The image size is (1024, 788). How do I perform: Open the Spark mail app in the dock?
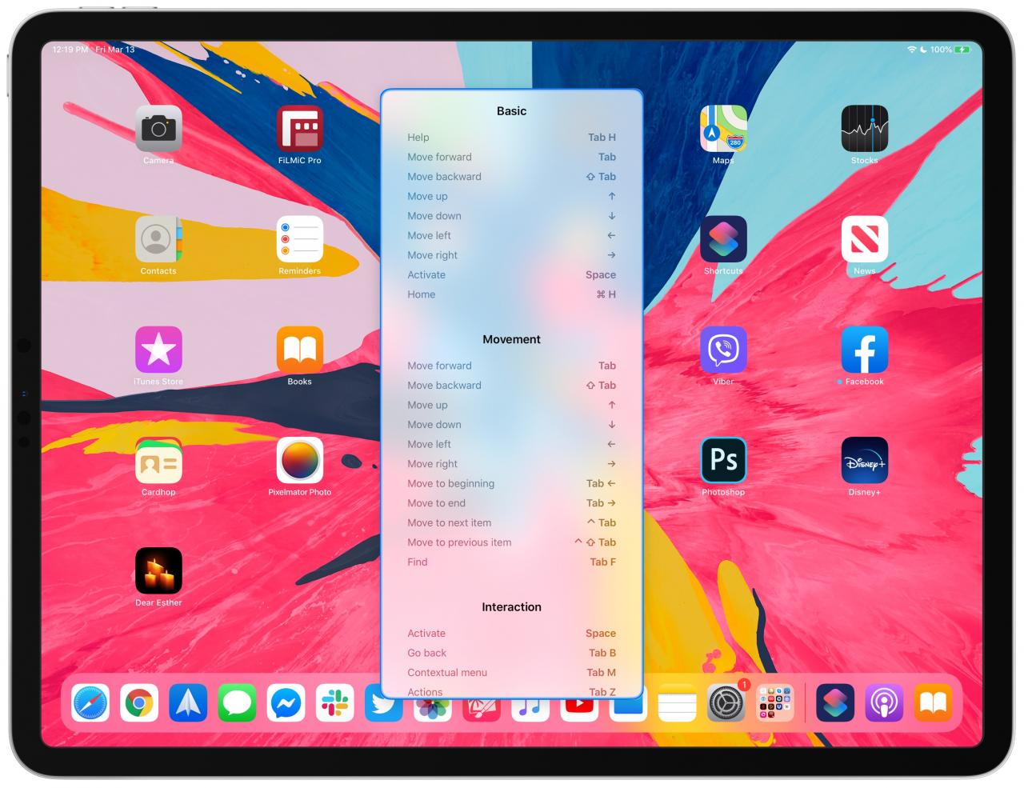point(188,704)
